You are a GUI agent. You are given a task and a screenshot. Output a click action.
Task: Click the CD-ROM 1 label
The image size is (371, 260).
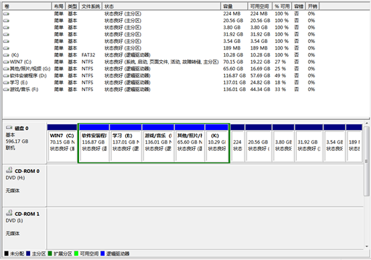click(x=27, y=214)
